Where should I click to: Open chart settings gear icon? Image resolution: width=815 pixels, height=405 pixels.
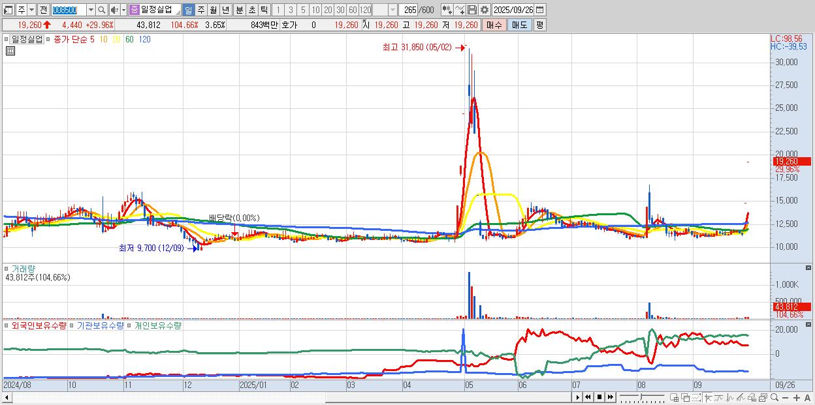(x=485, y=10)
